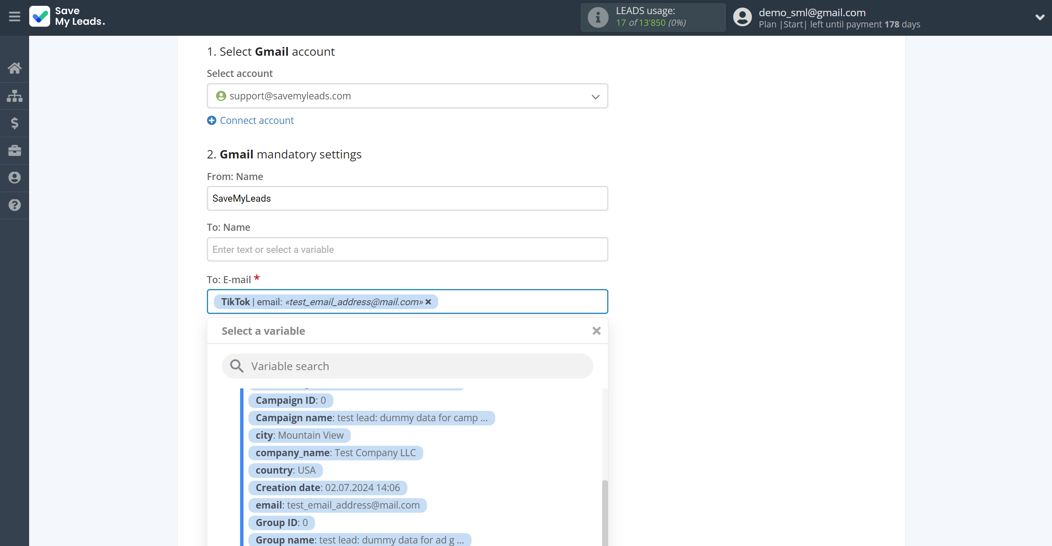The width and height of the screenshot is (1052, 546).
Task: Click the Variable search box
Action: point(407,366)
